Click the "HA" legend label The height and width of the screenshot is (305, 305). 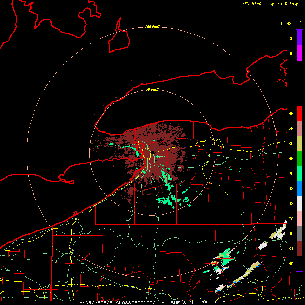[291, 114]
